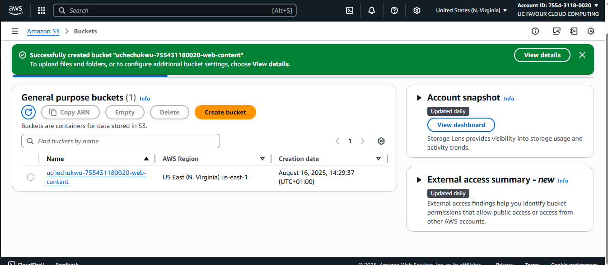Click the hexagon icon at far right

[590, 31]
